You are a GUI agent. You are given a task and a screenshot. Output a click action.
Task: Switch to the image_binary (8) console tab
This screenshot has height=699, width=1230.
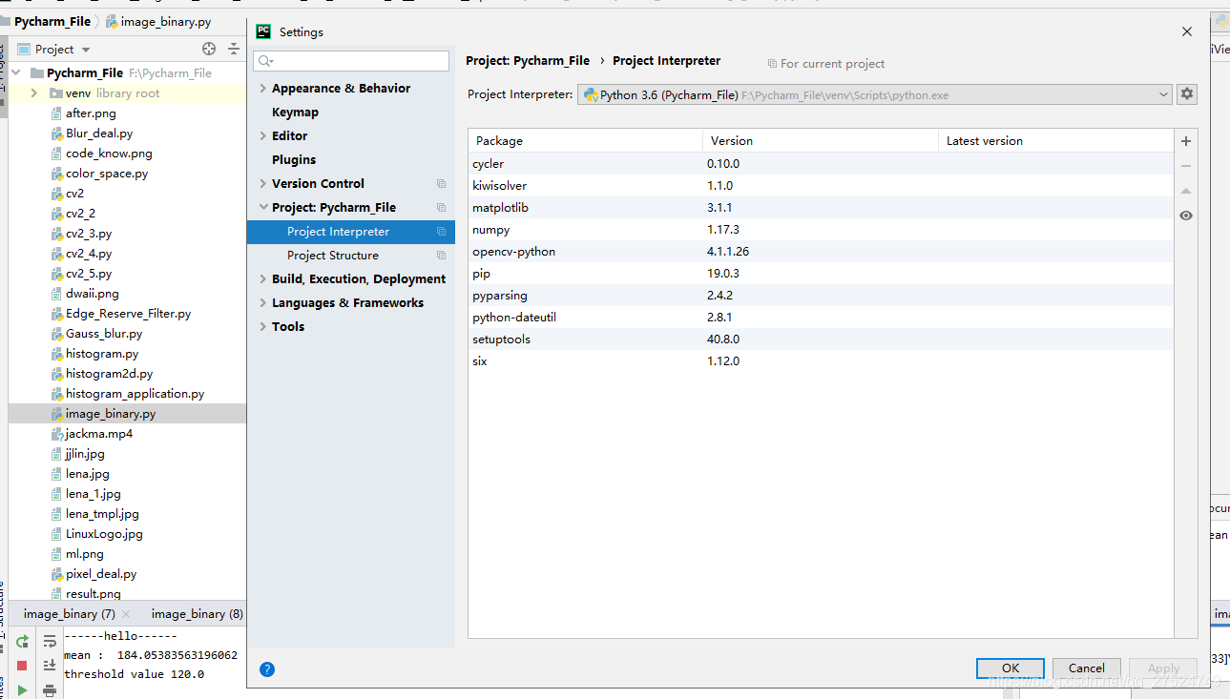click(196, 613)
